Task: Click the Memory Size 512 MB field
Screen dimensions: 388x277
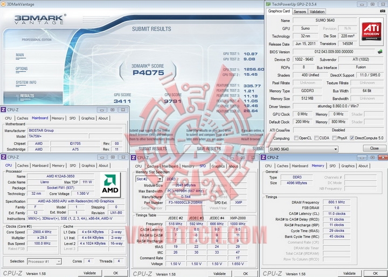Action: (307, 98)
